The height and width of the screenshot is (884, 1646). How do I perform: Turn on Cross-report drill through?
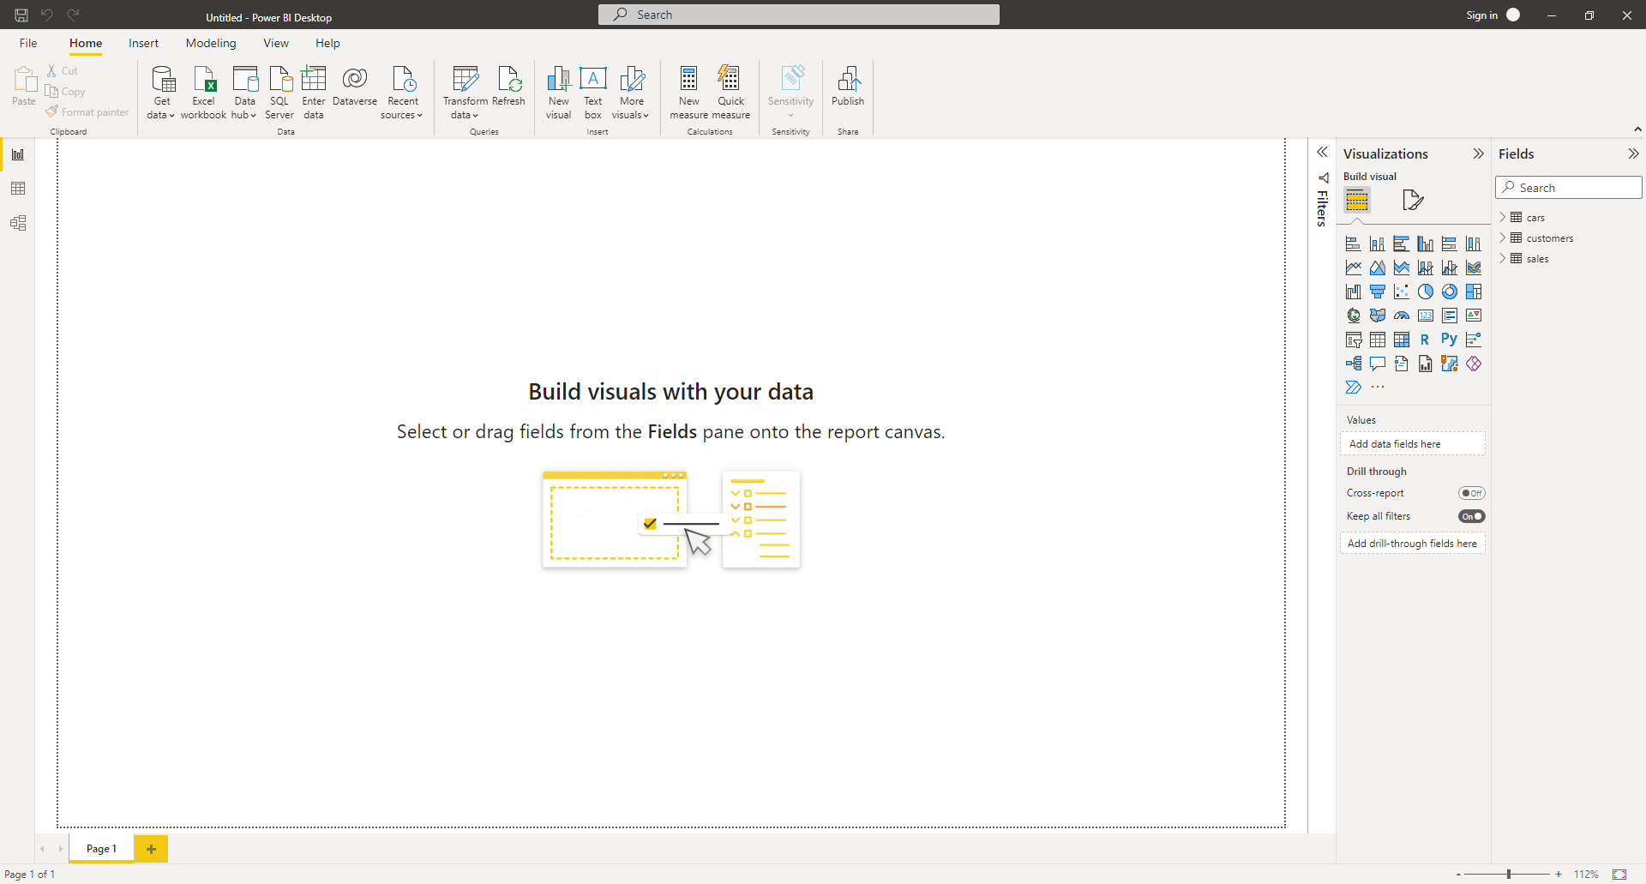click(1471, 493)
